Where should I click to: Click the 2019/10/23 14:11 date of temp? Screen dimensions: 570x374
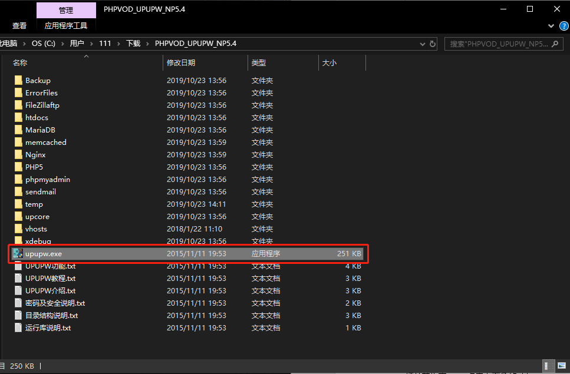tap(196, 204)
